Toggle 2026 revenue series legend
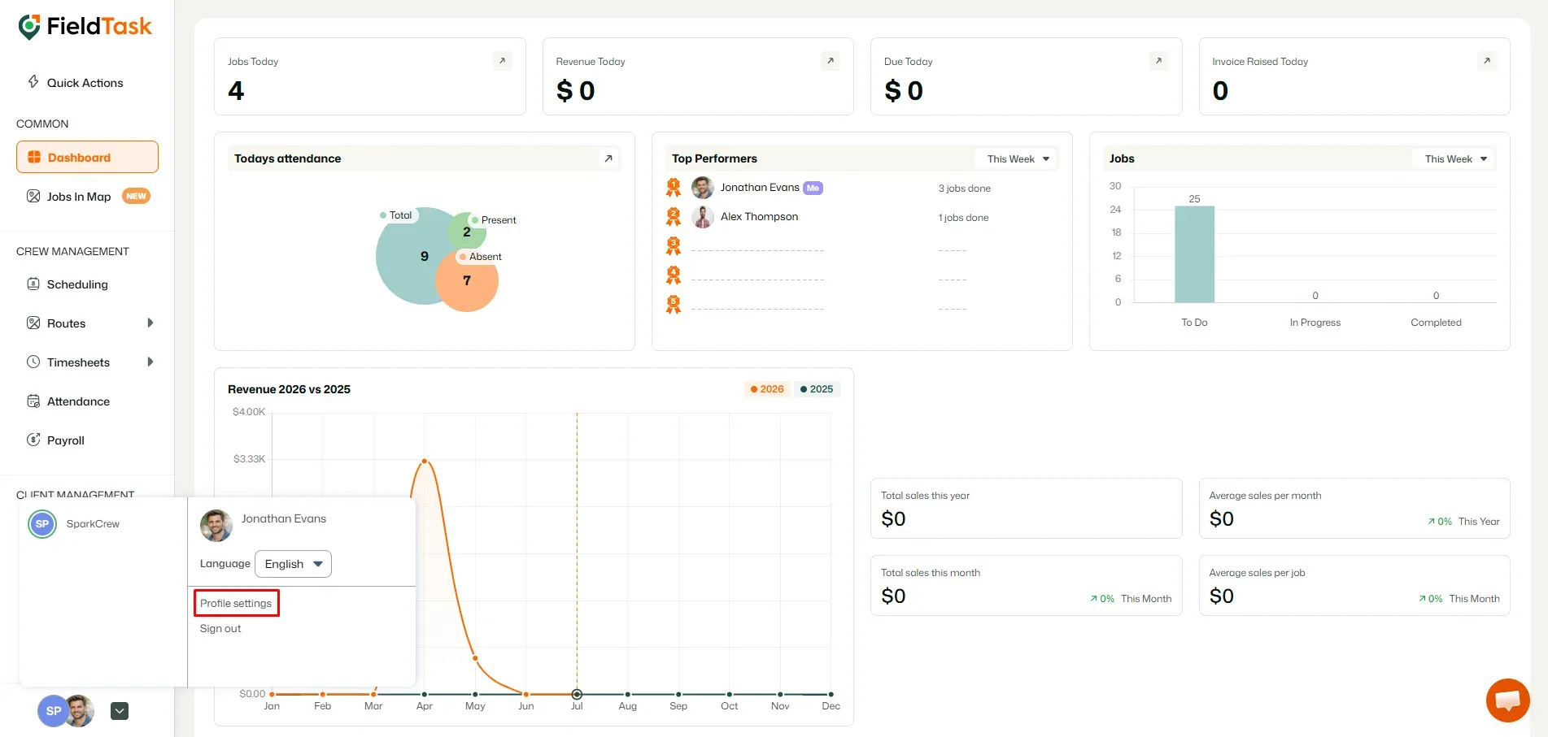Screen dimensions: 1548x737 tap(767, 389)
